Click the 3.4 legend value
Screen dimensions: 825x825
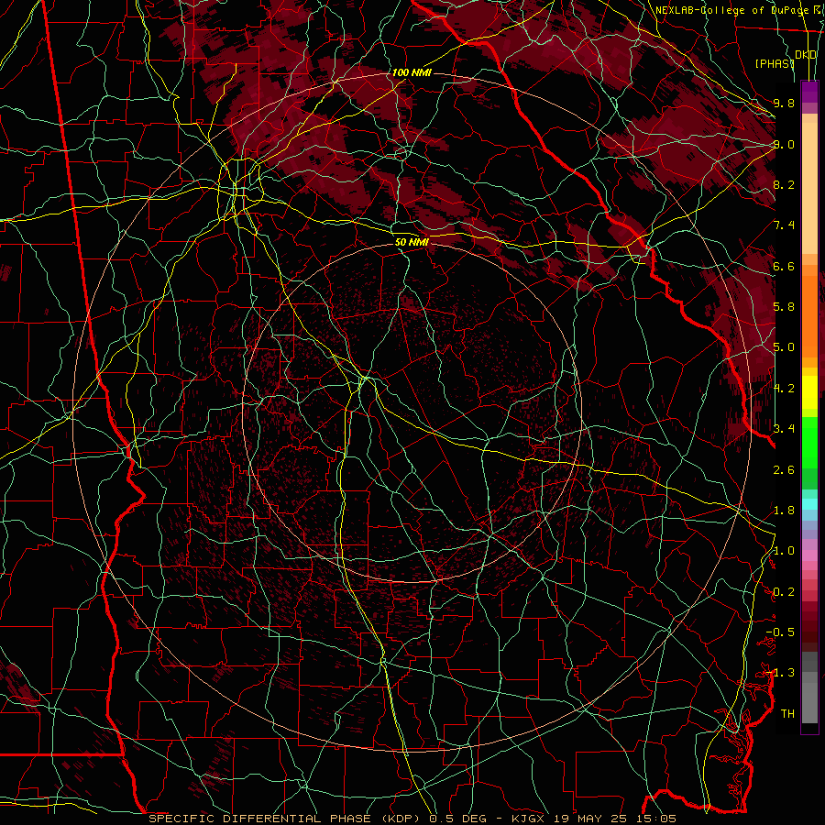pos(784,429)
